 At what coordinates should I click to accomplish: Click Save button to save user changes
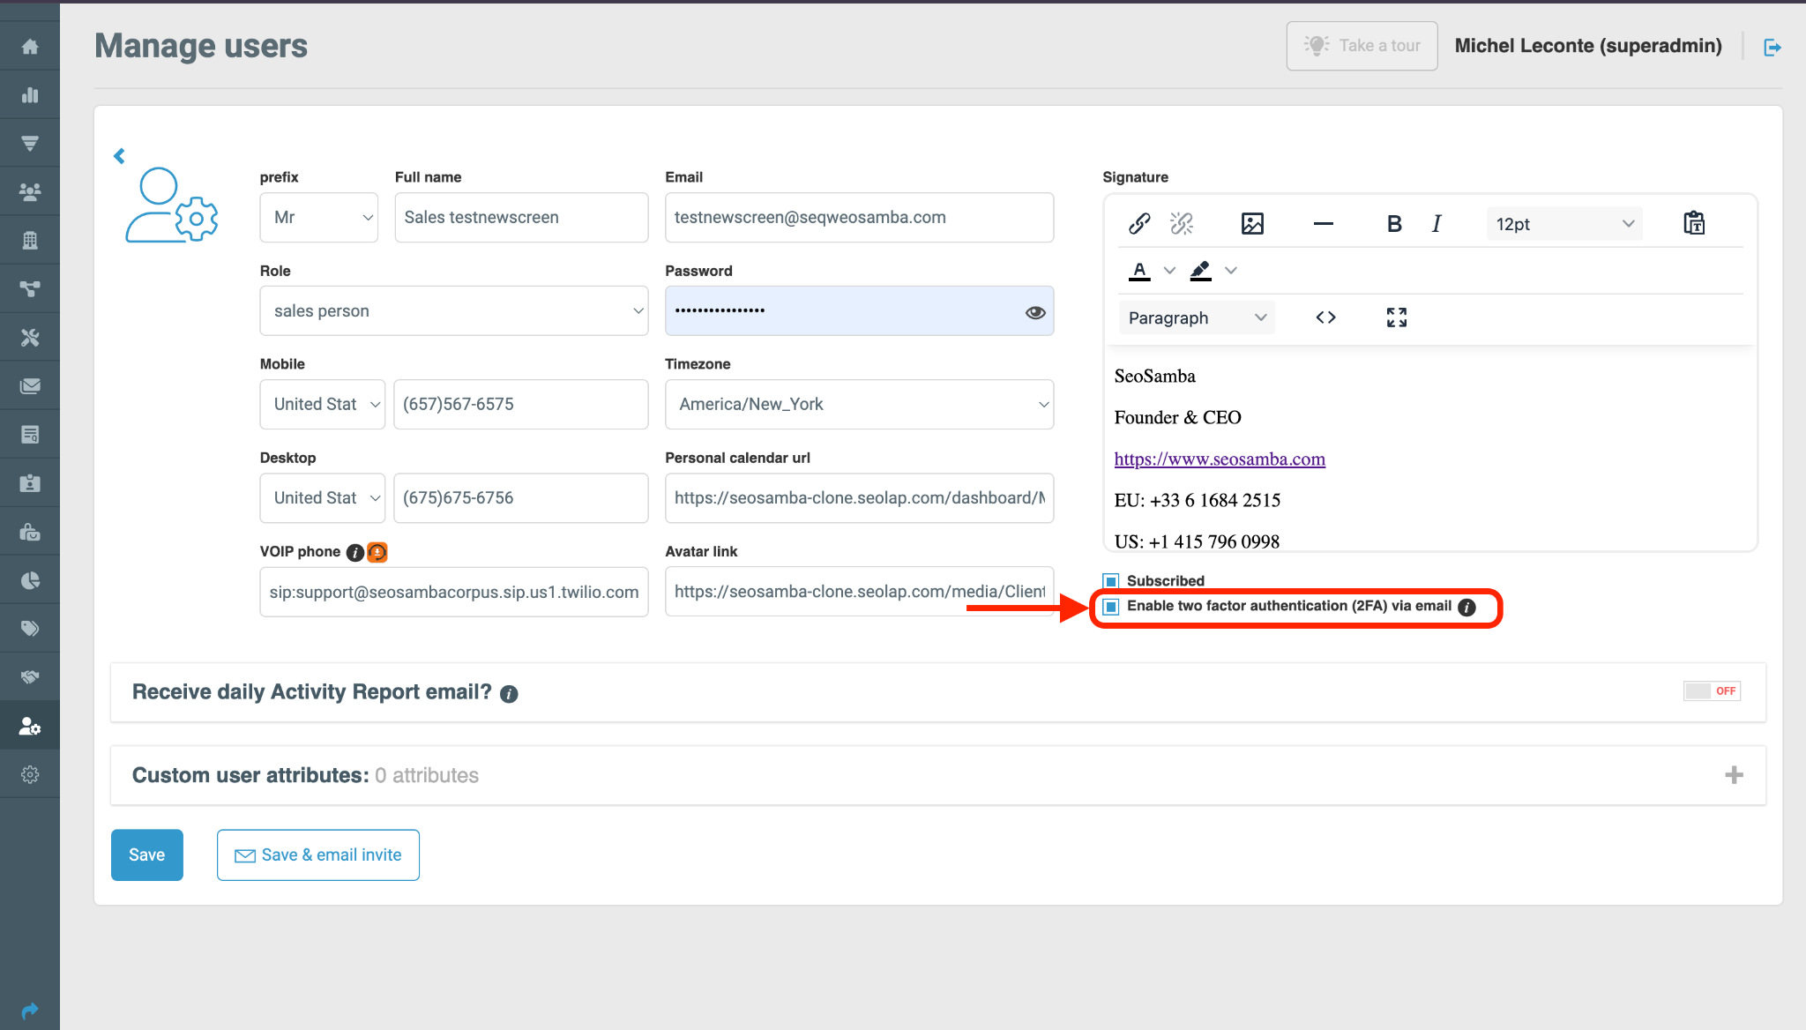click(x=146, y=854)
